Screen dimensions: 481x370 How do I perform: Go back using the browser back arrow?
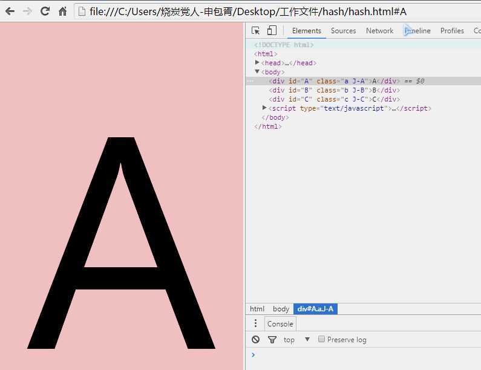[10, 11]
